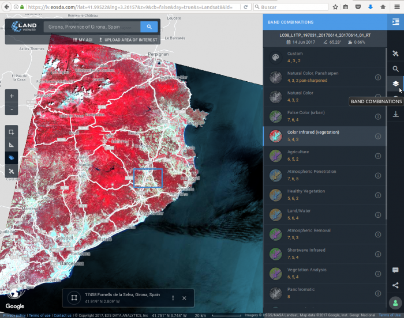
Task: Open the satellite scene sensor icon in sidebar
Action: (x=395, y=54)
